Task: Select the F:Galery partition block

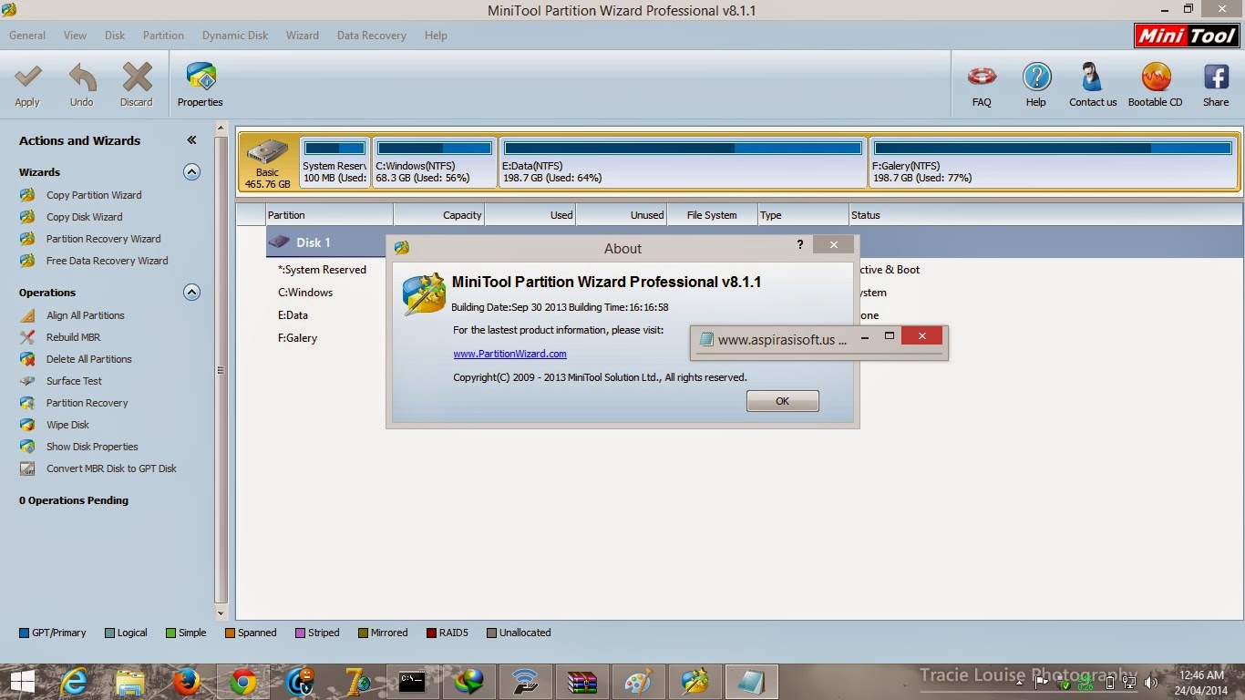Action: [x=1053, y=162]
